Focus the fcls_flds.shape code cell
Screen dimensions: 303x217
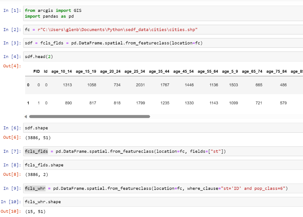161,165
